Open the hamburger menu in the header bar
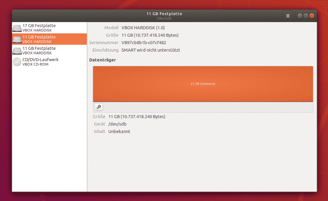 pos(288,15)
